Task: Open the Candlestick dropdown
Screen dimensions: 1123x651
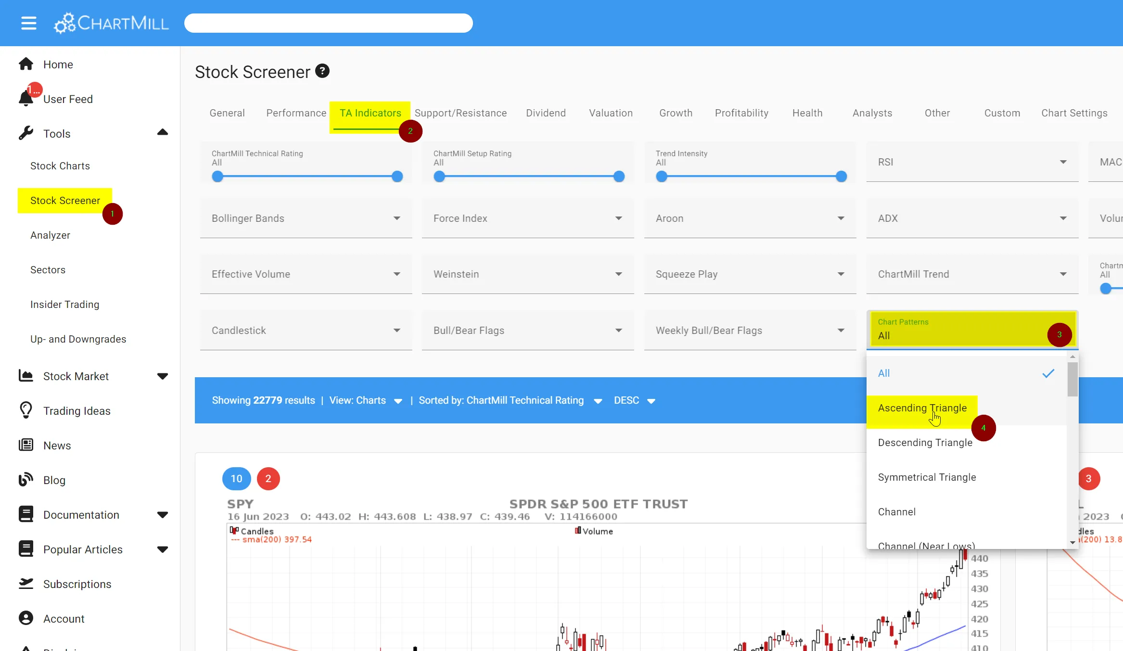Action: 306,331
